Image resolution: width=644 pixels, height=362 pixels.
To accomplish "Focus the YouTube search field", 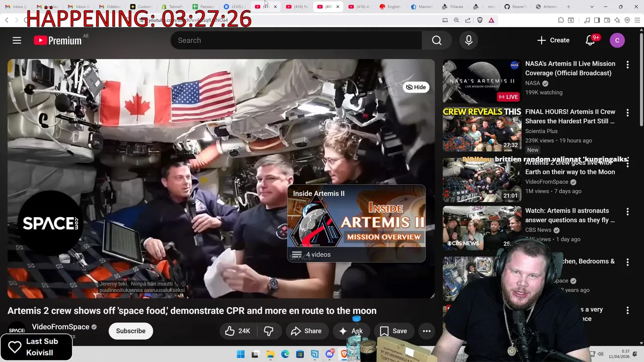I will click(296, 40).
